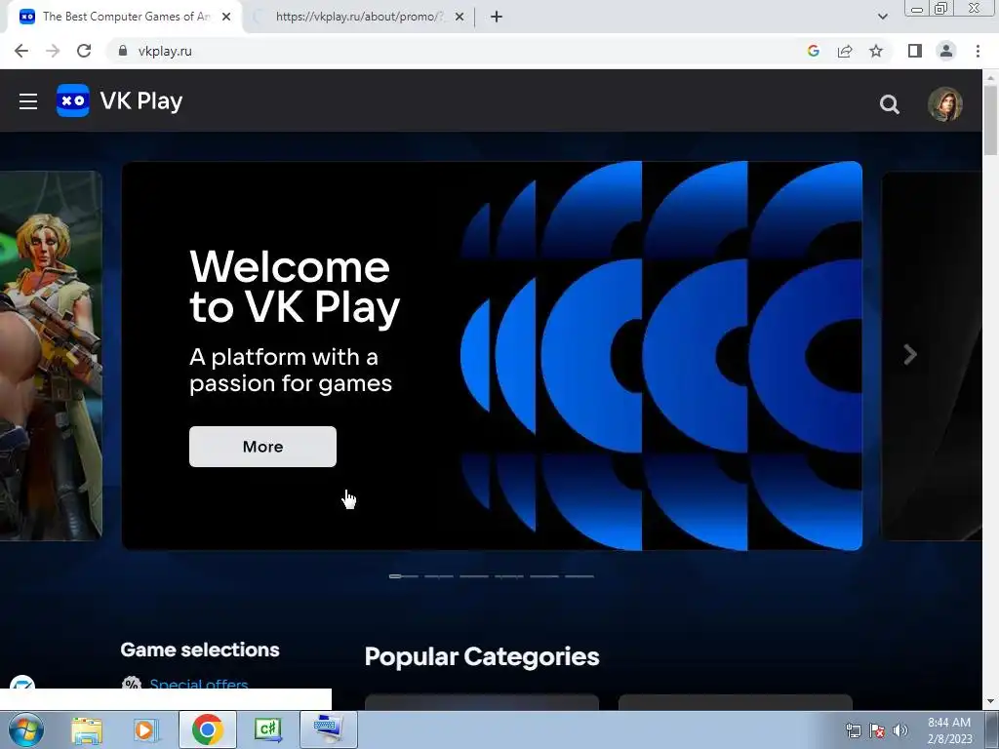Open the Special offers link

click(199, 684)
